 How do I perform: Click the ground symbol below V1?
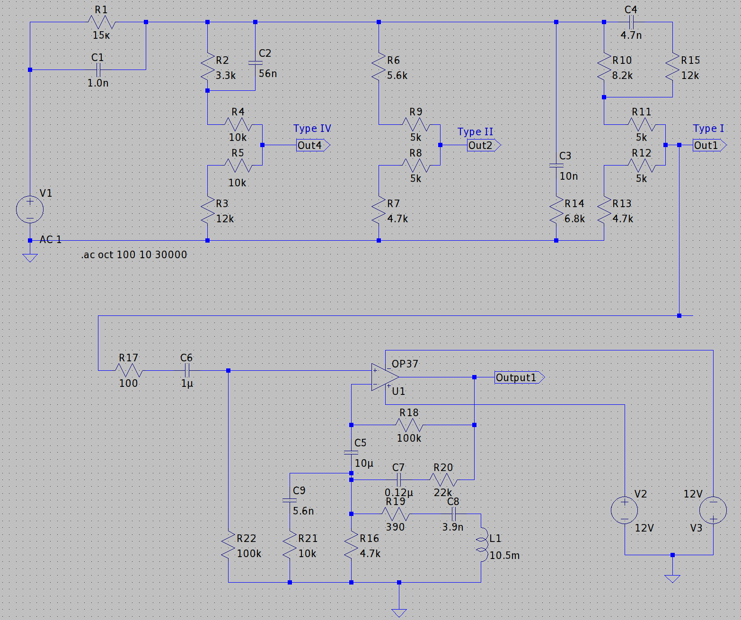pyautogui.click(x=30, y=258)
